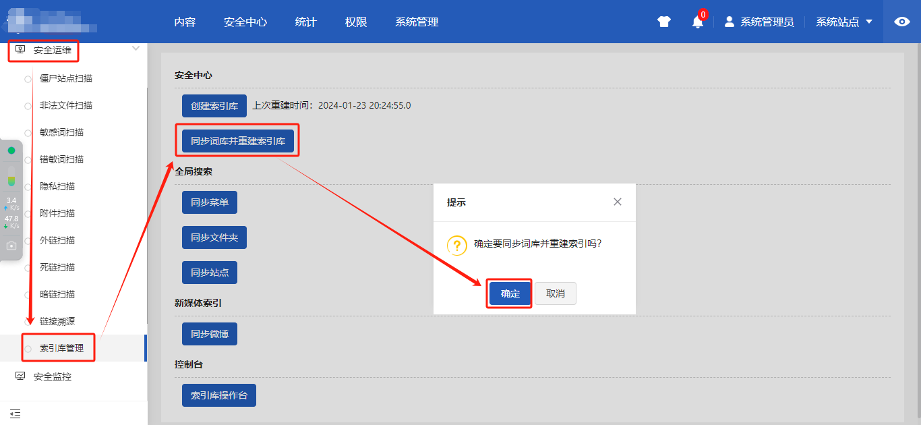Open the 系统管理 top menu
The image size is (921, 425).
pos(417,22)
